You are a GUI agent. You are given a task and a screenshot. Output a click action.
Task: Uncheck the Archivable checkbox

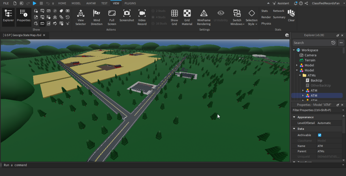319,135
